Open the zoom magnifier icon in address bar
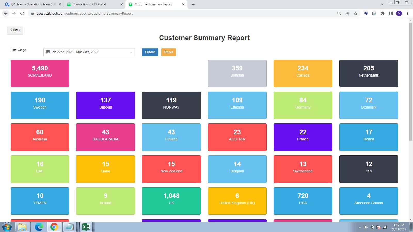 coord(339,13)
